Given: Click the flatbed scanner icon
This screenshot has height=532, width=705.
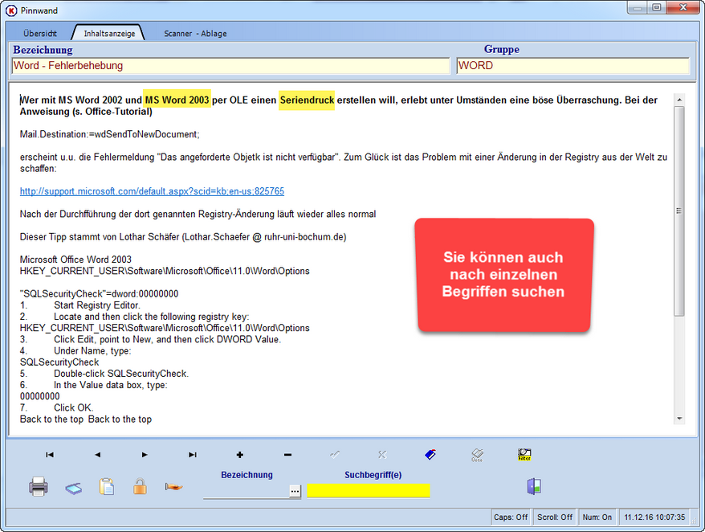Looking at the screenshot, I should (x=73, y=489).
